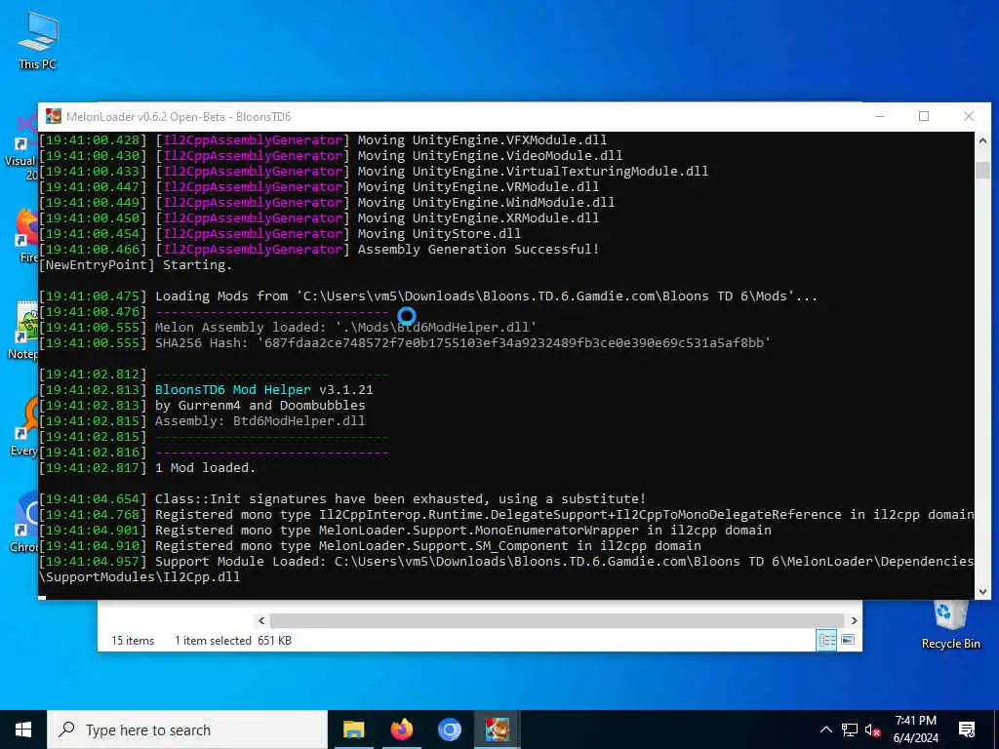The width and height of the screenshot is (999, 749).
Task: Click console scrollbar down arrow
Action: [982, 592]
